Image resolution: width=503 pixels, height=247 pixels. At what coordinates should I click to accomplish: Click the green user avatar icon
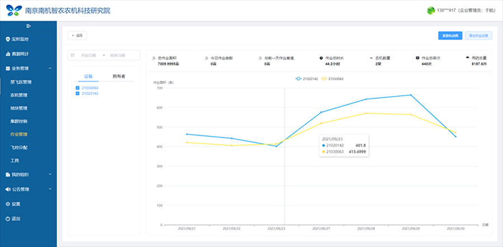tap(431, 11)
